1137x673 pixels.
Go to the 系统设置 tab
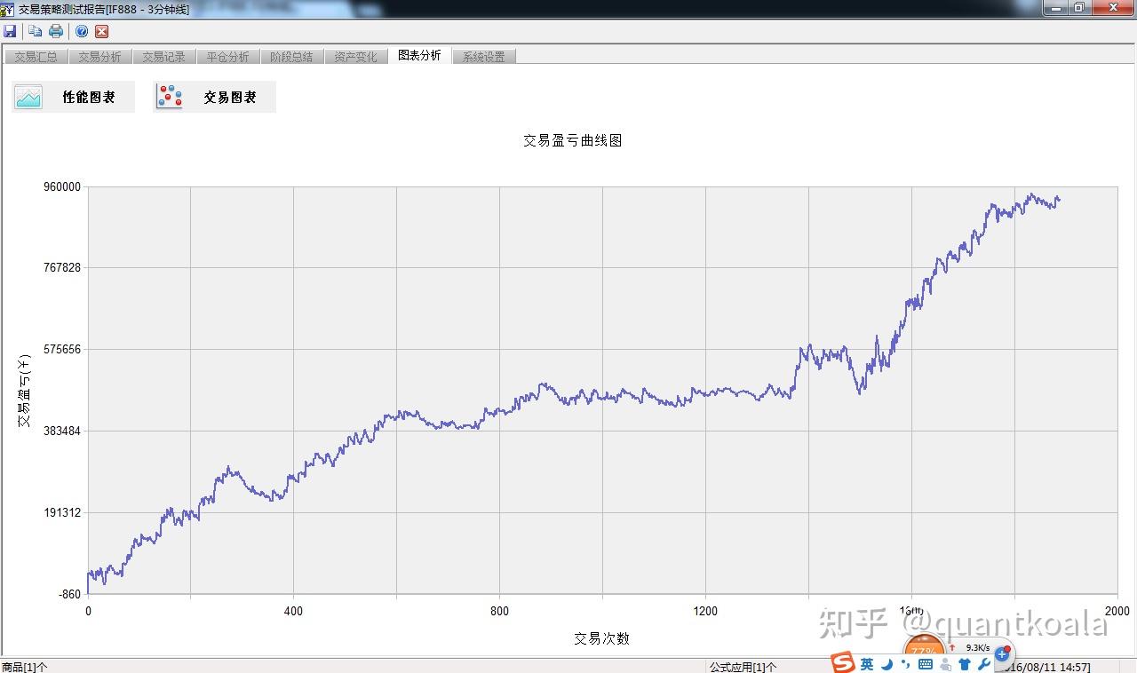pos(483,57)
